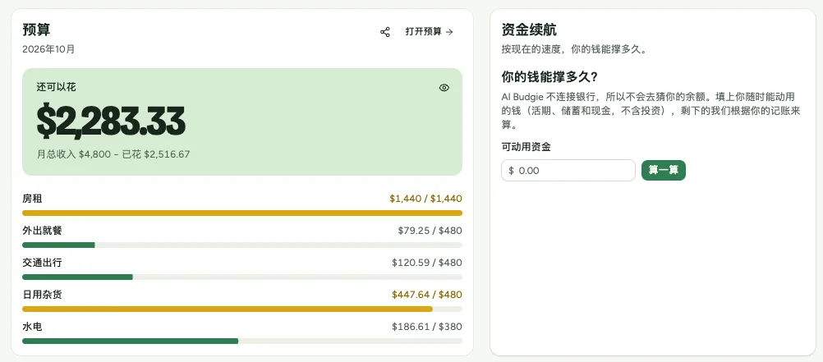
Task: Click the AI Budgie 不连接银行 description paragraph
Action: coord(651,111)
